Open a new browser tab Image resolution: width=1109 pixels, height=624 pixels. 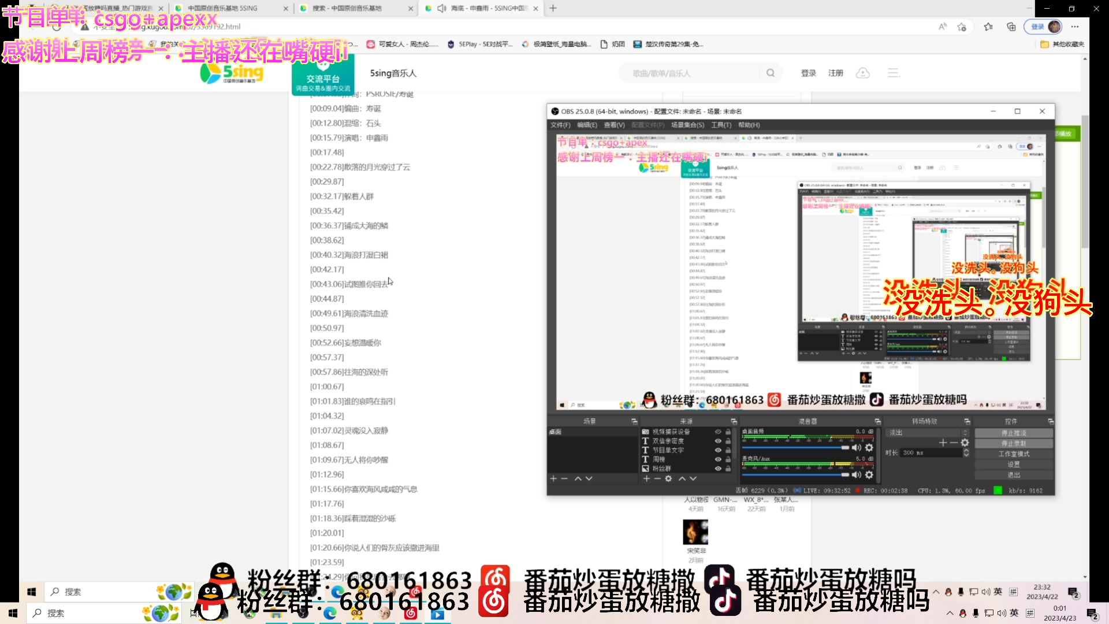(x=553, y=8)
